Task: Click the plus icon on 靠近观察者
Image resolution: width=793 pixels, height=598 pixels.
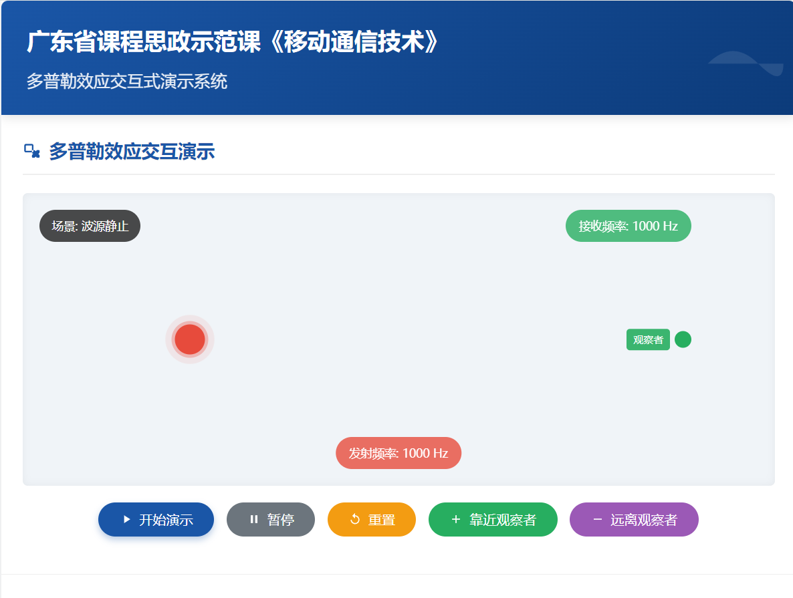Action: pos(456,520)
